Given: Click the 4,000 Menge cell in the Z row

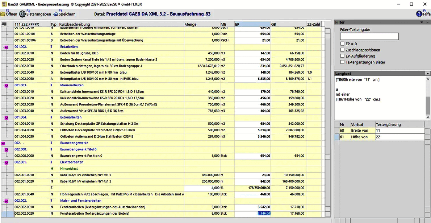Looking at the screenshot, I should [x=202, y=188].
